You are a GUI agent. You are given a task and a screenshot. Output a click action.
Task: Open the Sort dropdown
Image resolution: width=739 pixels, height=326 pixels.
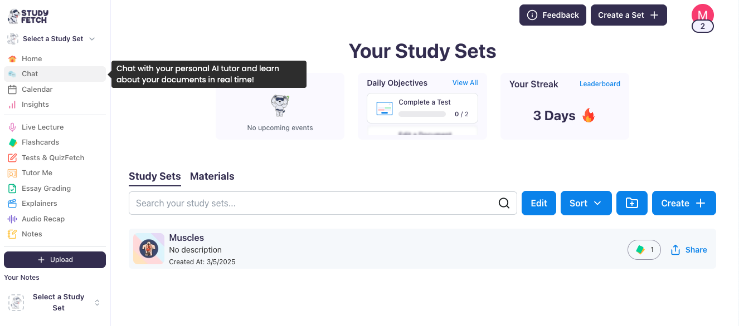point(586,203)
